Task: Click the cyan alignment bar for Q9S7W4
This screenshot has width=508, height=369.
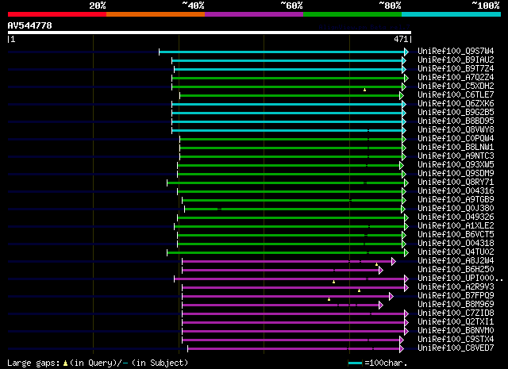Action: coord(282,52)
